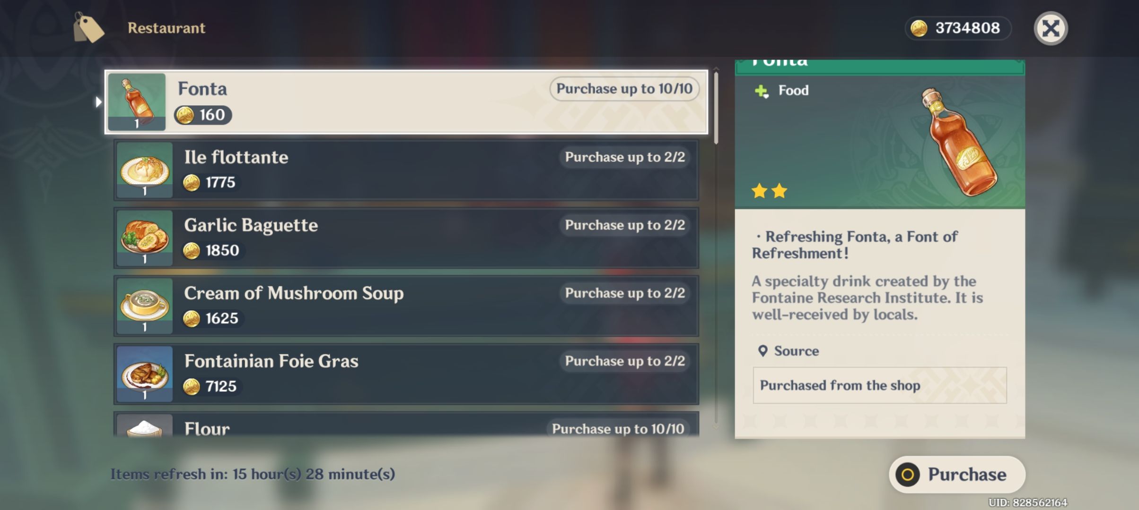This screenshot has height=510, width=1139.
Task: Click the Restaurant shop tag icon
Action: (x=88, y=28)
